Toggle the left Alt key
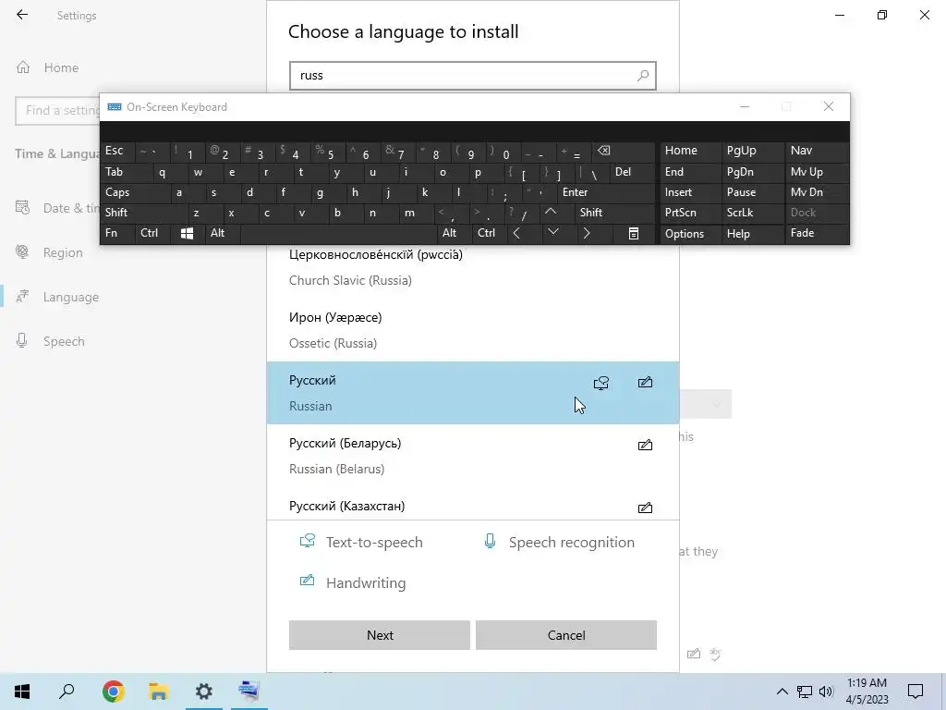This screenshot has width=946, height=710. point(224,234)
